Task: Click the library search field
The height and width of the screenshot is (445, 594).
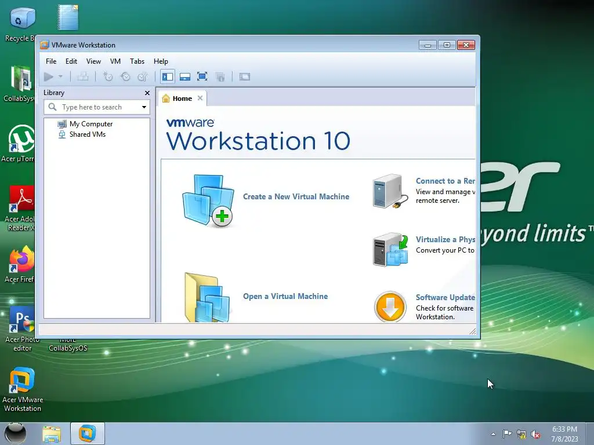Action: pyautogui.click(x=97, y=107)
